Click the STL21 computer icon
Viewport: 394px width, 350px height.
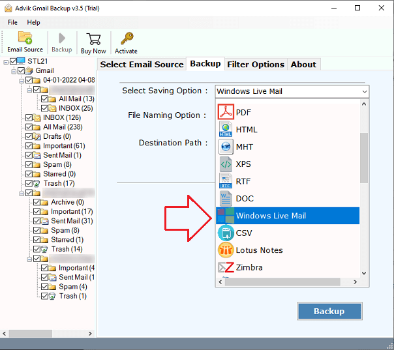pos(21,61)
